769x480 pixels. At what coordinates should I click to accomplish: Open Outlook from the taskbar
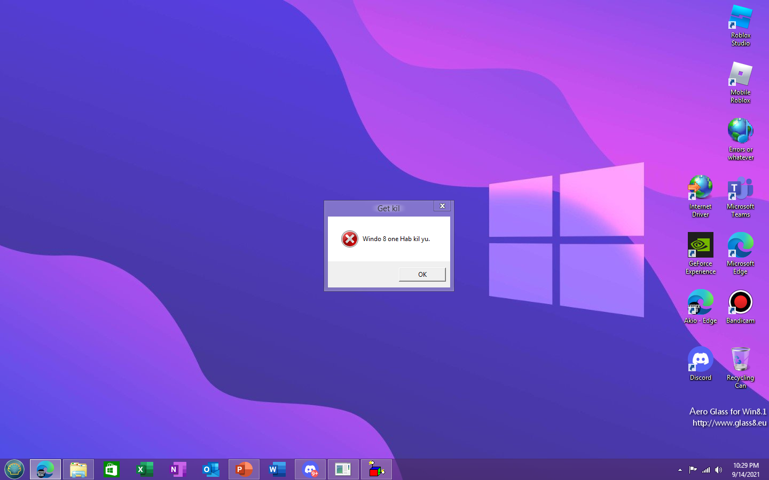pyautogui.click(x=211, y=469)
